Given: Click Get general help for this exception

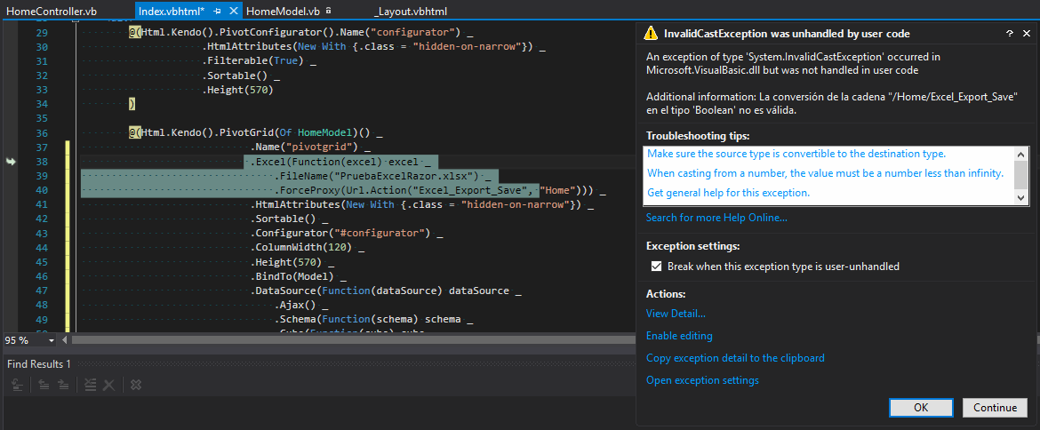Looking at the screenshot, I should [x=728, y=193].
